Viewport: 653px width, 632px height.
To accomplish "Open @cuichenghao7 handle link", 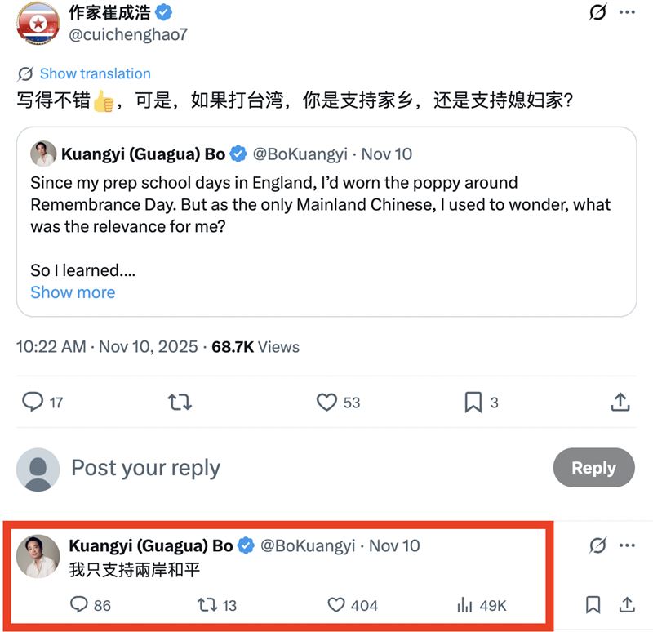I will [128, 34].
